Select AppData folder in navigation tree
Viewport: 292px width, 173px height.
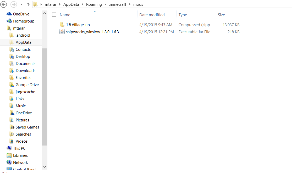pyautogui.click(x=24, y=42)
